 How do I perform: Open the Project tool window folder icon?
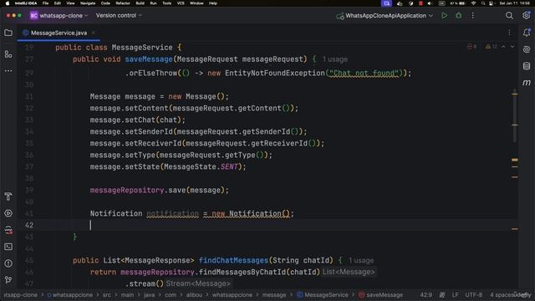(x=8, y=33)
